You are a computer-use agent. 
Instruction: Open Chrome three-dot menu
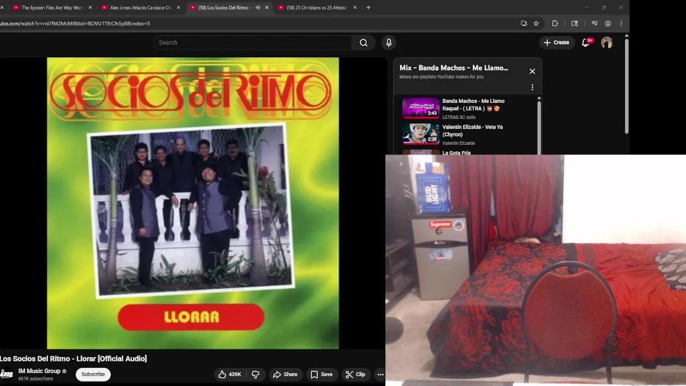click(x=621, y=24)
